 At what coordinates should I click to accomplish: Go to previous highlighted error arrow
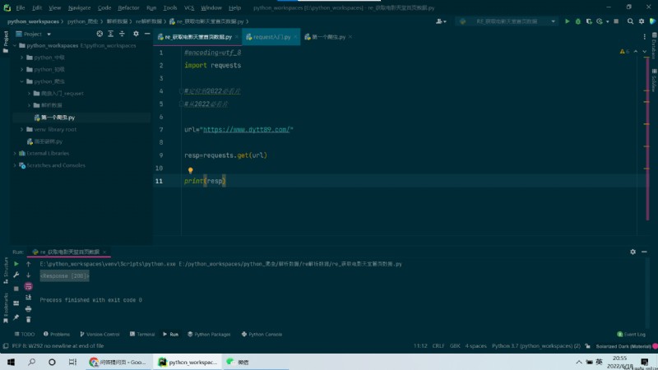coord(636,51)
